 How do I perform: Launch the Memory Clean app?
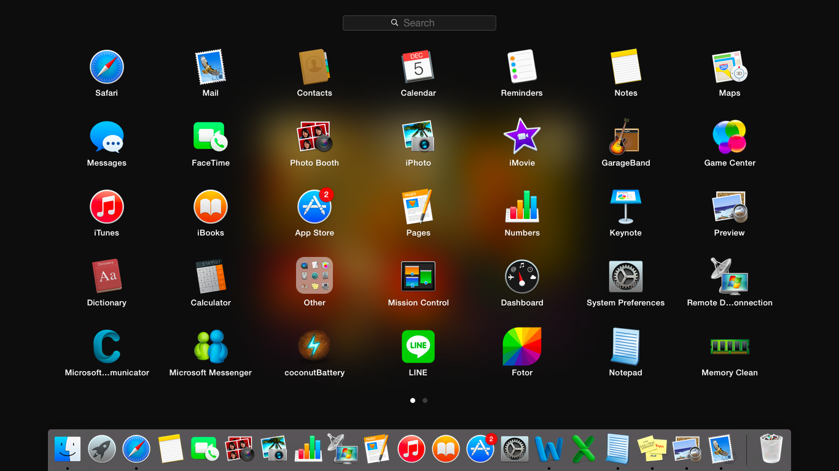click(x=730, y=347)
